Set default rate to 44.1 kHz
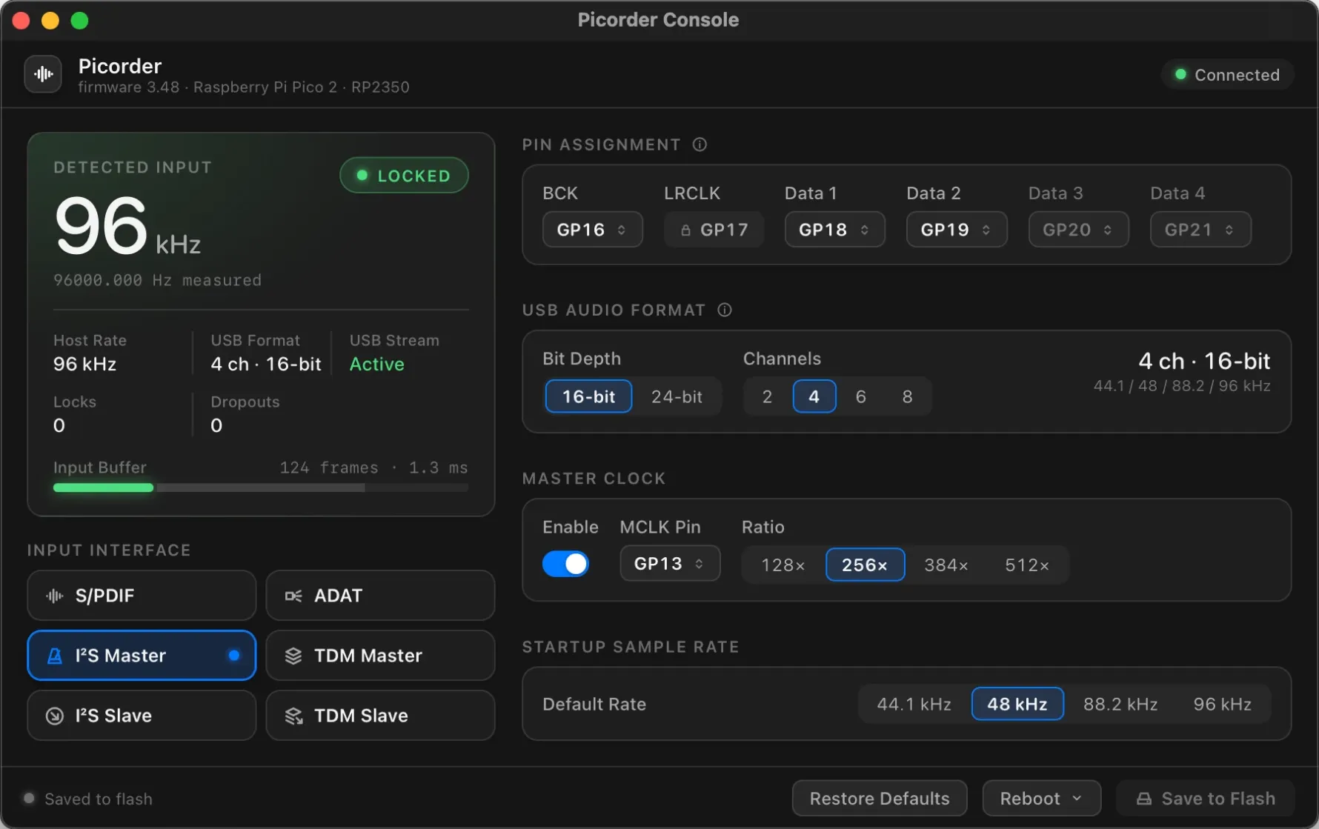1319x829 pixels. coord(914,704)
